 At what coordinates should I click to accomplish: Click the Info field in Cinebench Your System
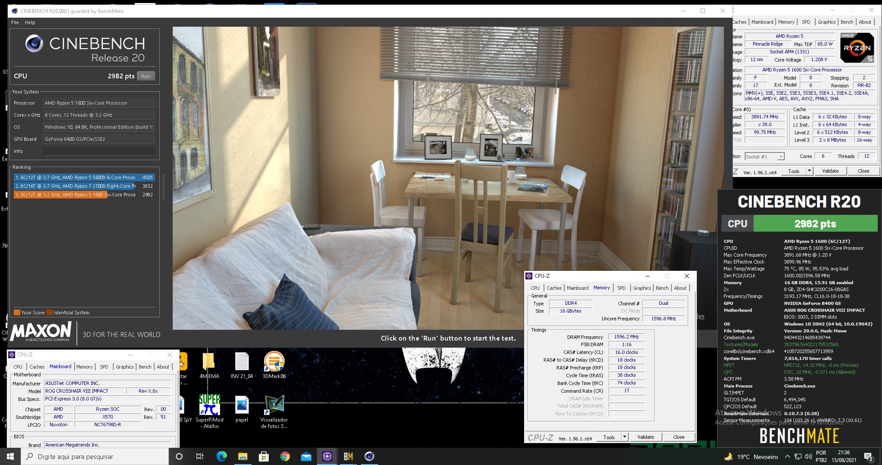98,151
